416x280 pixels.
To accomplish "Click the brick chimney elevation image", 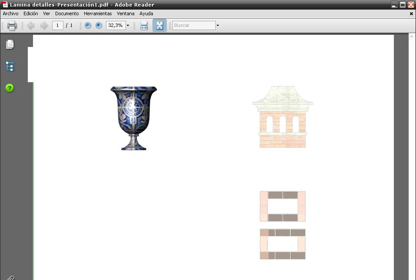I will 283,117.
